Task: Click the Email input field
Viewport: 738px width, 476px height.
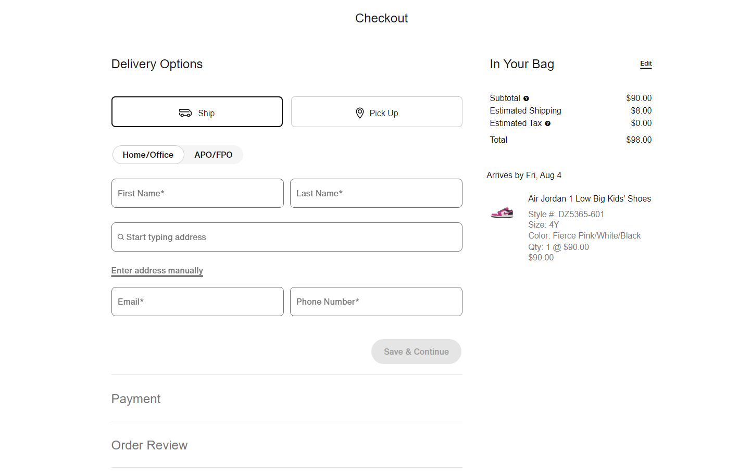Action: [x=197, y=302]
